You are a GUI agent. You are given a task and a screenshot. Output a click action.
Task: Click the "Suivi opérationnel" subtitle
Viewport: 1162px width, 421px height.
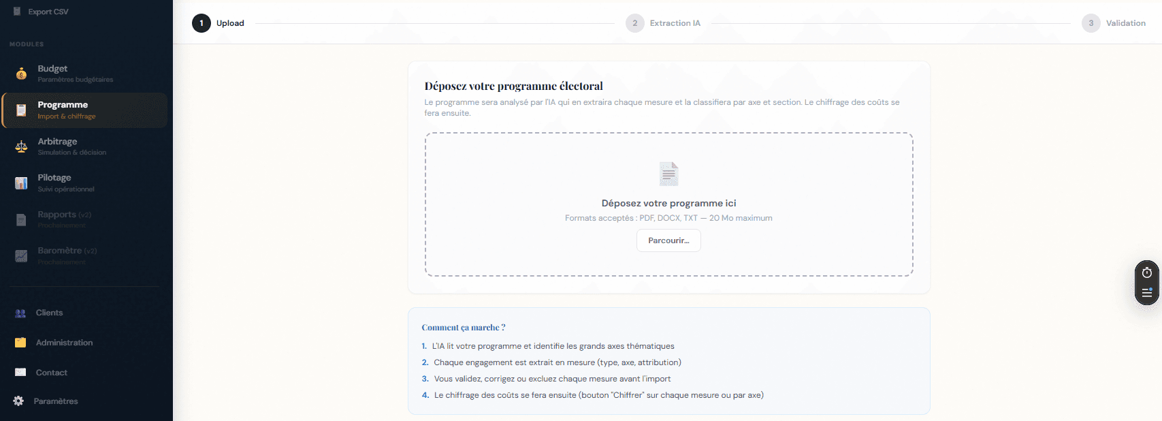pyautogui.click(x=66, y=189)
